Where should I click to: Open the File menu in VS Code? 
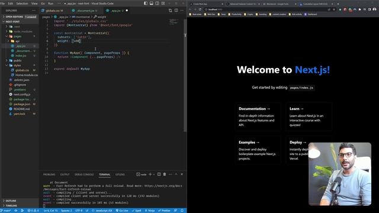[x=2, y=4]
